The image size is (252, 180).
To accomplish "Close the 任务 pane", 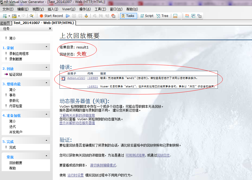I will 50,29.
